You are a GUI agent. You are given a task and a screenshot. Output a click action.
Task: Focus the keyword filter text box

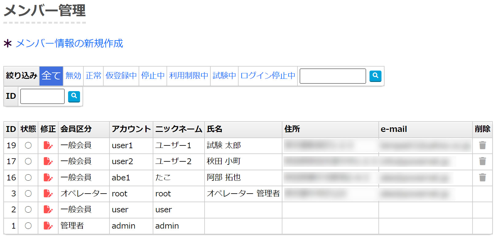tap(333, 76)
